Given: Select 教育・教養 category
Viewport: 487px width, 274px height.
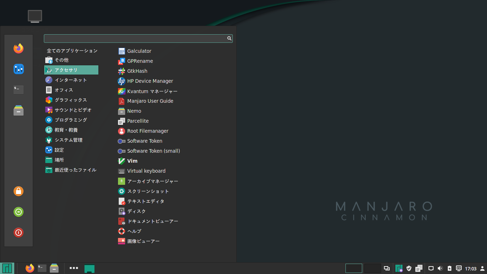Looking at the screenshot, I should tap(71, 130).
